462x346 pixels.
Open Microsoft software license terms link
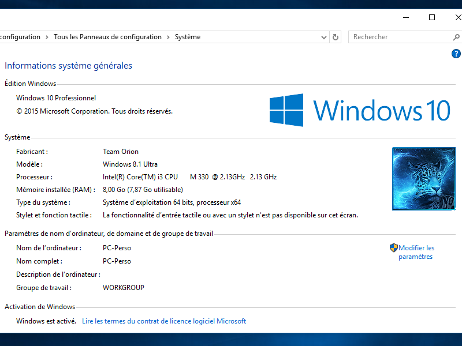(x=164, y=321)
